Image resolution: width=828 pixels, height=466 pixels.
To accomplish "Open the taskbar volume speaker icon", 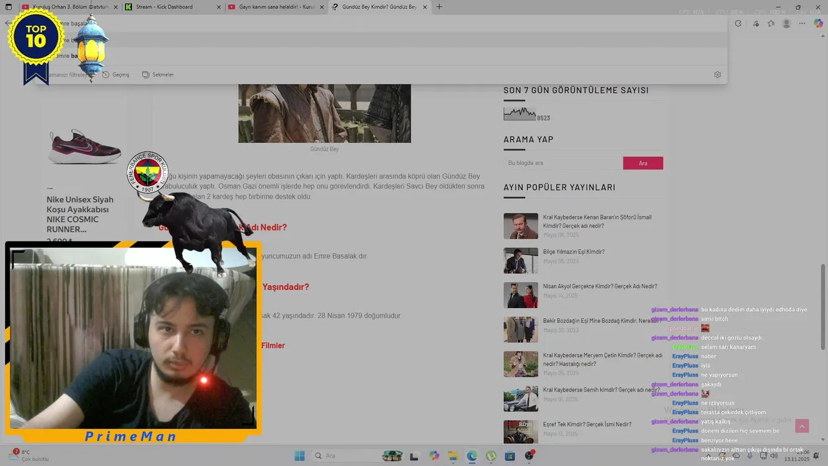I will click(774, 456).
